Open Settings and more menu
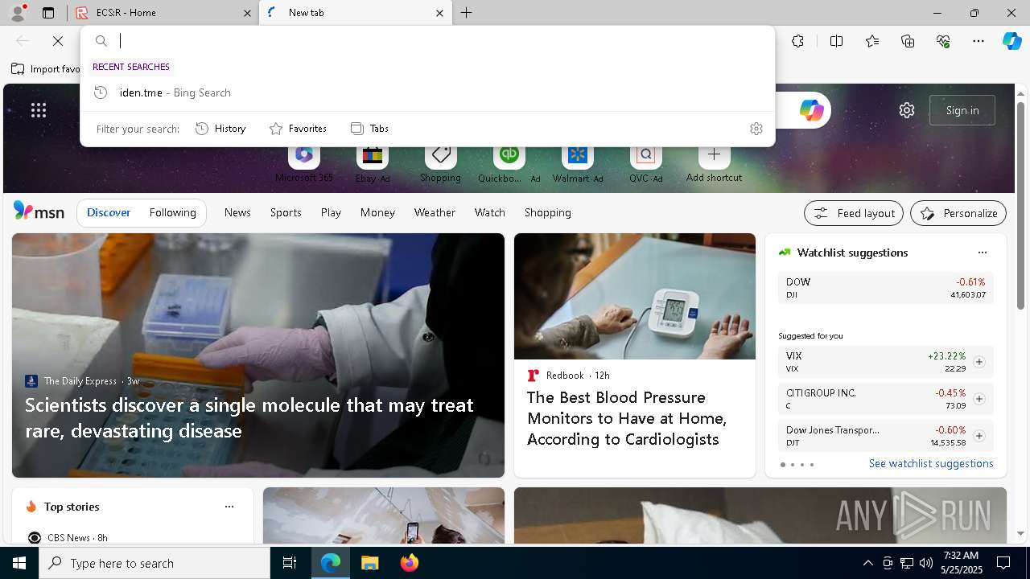 pyautogui.click(x=978, y=41)
